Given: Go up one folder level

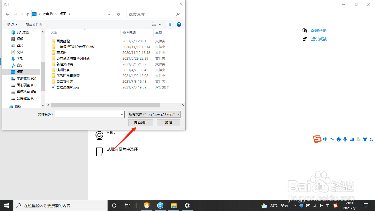Looking at the screenshot, I should coord(27,14).
